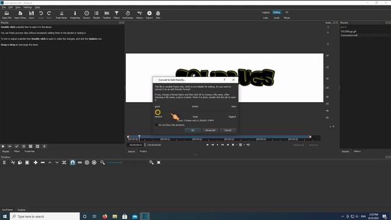Skip to start of player clip

click(207, 145)
